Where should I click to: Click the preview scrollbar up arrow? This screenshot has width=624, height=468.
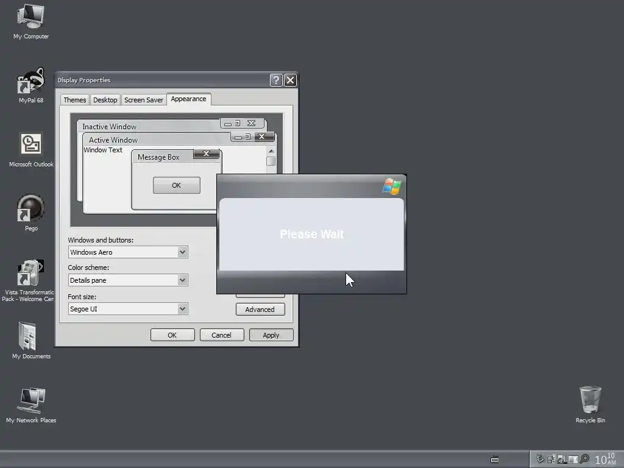pyautogui.click(x=271, y=151)
